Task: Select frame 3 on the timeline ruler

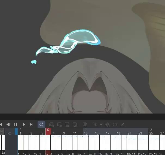Action: 31,133
